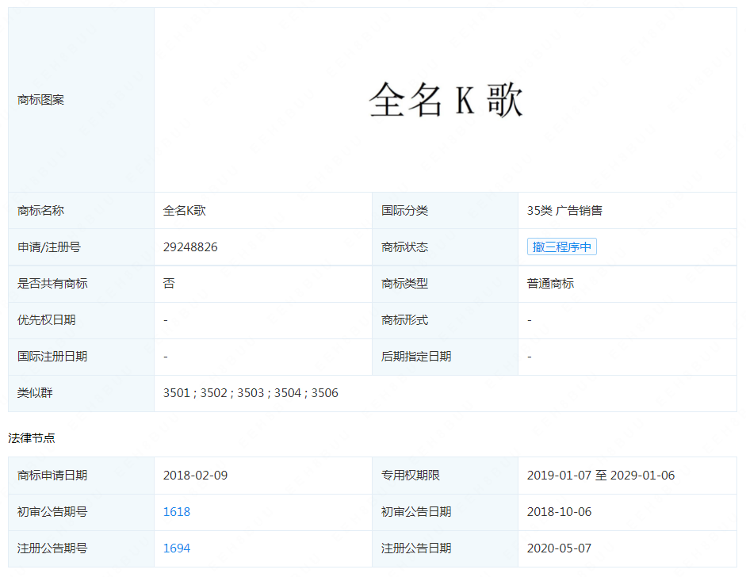746x577 pixels.
Task: Click the 是否共有商标 label
Action: 52,284
